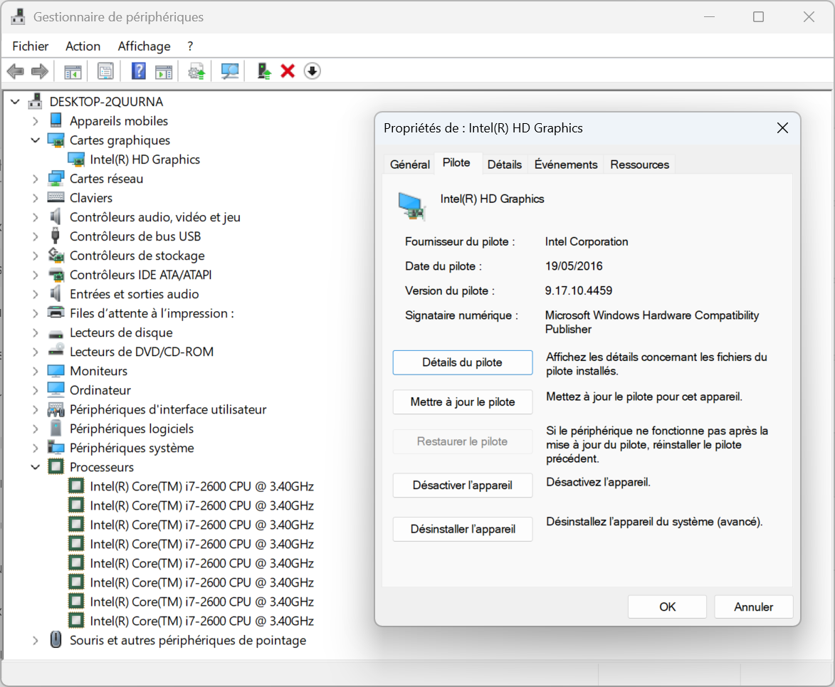Expand the Cartes réseau category

coord(35,179)
